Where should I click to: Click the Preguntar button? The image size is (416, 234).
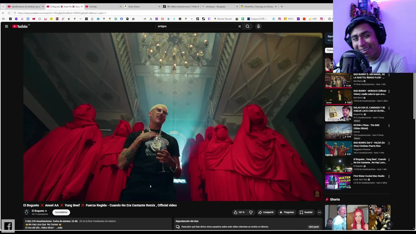point(286,212)
